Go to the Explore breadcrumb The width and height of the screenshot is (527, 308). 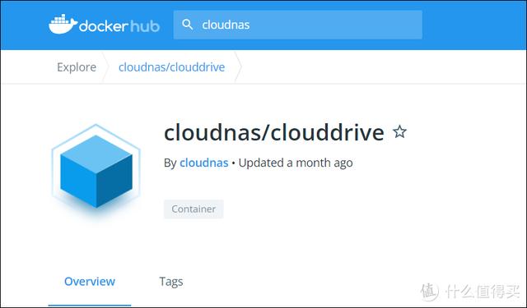[77, 67]
